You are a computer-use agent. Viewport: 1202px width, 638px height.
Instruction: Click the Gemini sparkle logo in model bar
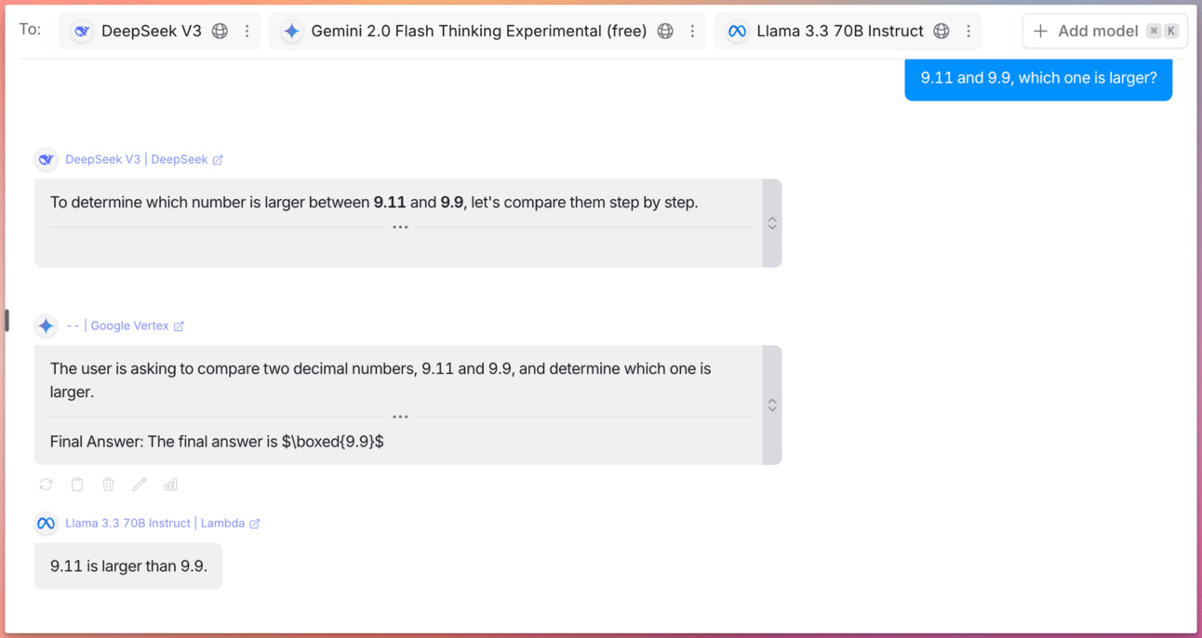(x=291, y=31)
